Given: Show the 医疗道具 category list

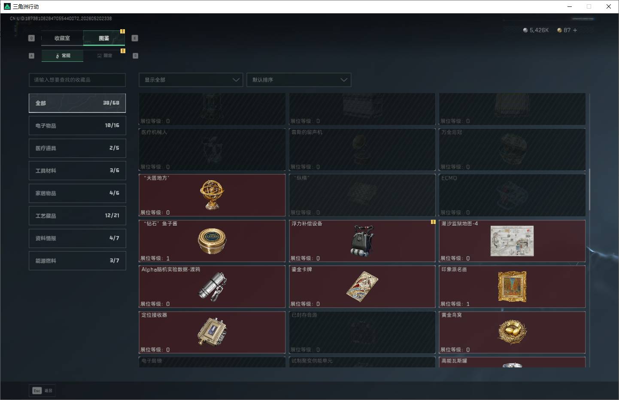Looking at the screenshot, I should coord(77,148).
